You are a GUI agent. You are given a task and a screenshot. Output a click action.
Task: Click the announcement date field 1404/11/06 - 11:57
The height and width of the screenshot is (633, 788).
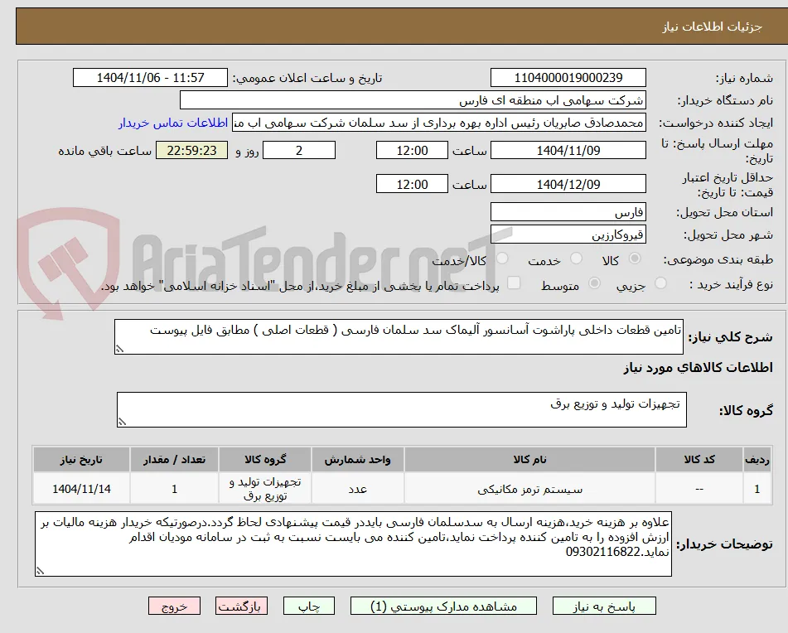(x=150, y=78)
